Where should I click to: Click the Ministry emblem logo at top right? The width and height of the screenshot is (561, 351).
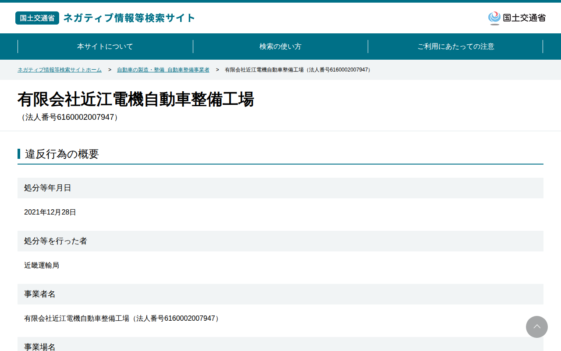pyautogui.click(x=517, y=18)
